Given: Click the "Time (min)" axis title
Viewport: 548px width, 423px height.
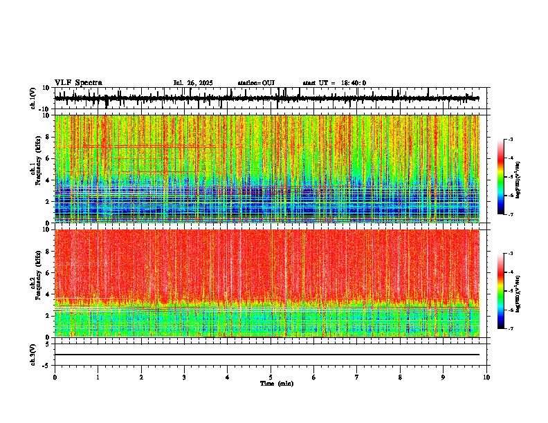Looking at the screenshot, I should pyautogui.click(x=277, y=384).
